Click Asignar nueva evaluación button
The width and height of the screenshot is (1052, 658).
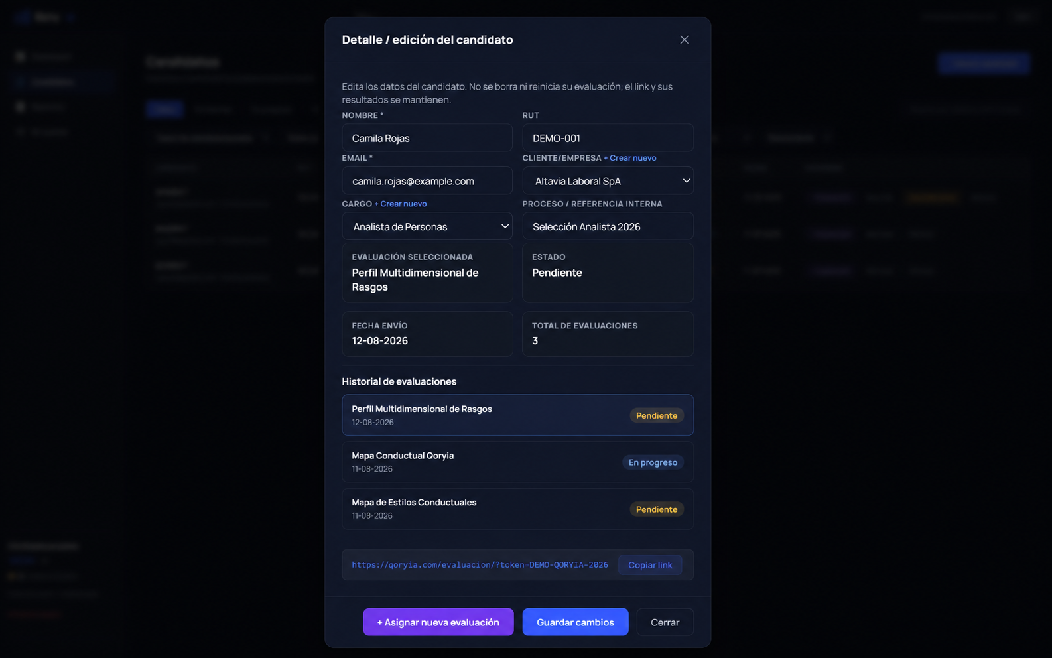[438, 622]
